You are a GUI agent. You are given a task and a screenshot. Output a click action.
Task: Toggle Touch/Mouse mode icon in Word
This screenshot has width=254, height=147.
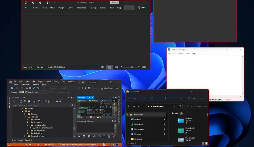47,3
